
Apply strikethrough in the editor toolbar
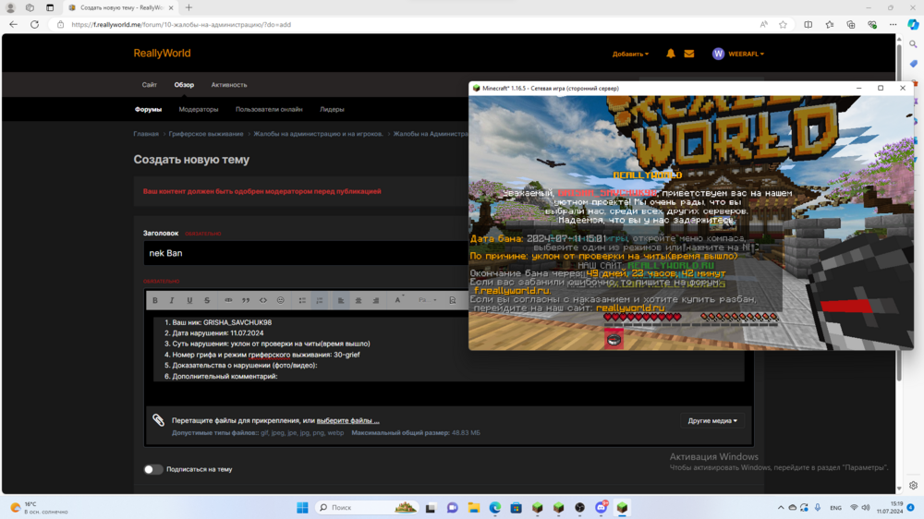(207, 300)
